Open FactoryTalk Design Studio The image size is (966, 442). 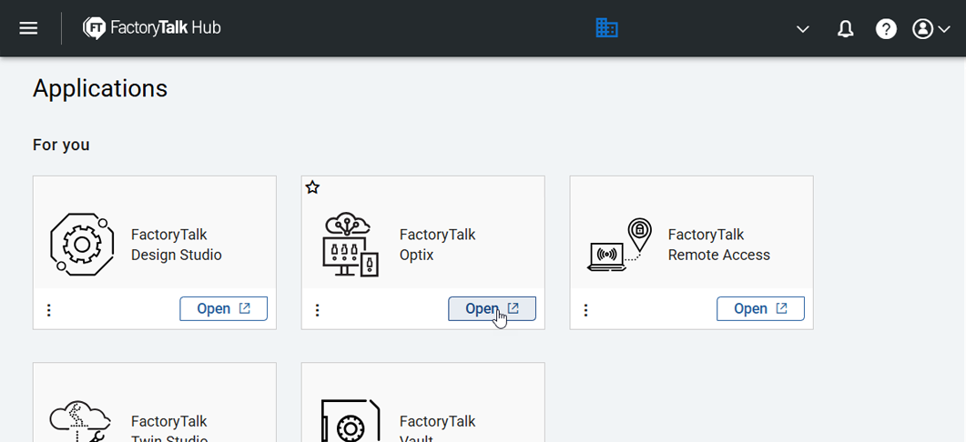[x=224, y=308]
